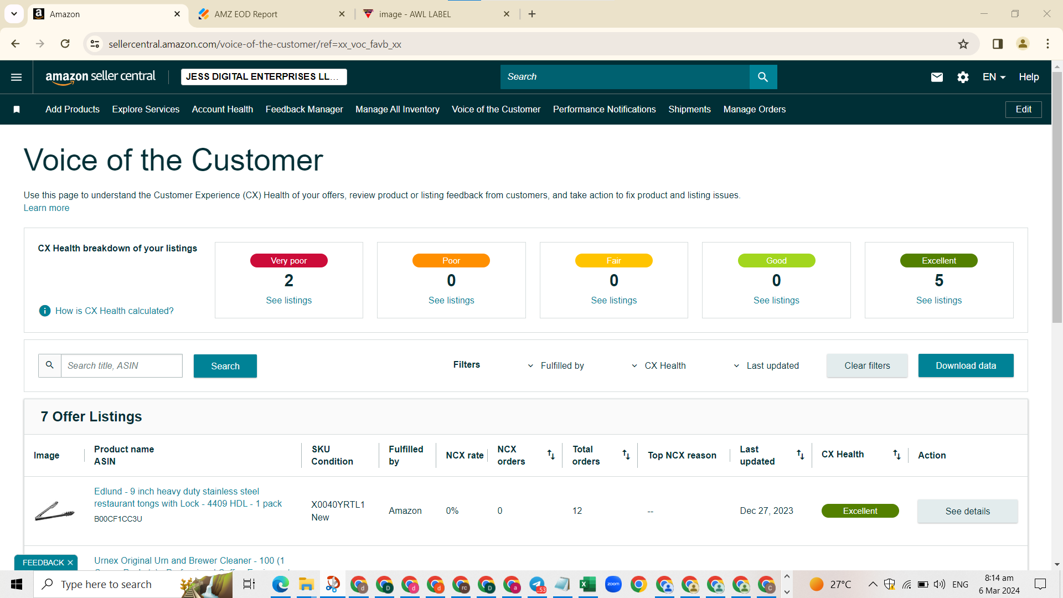Click the magnifier button in top search bar

point(763,77)
